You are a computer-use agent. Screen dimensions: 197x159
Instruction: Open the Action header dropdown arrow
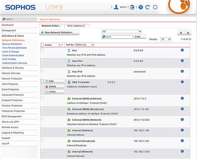point(61,45)
